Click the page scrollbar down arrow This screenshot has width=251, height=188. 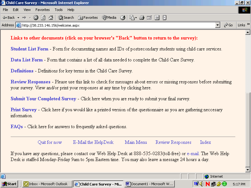[x=248, y=170]
